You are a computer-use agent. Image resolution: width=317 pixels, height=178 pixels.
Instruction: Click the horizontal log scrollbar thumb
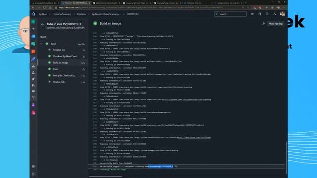pyautogui.click(x=106, y=177)
